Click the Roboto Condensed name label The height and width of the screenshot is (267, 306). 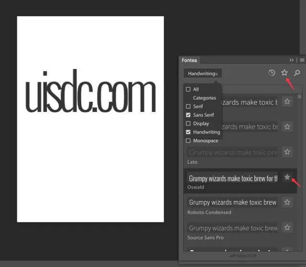click(x=209, y=212)
